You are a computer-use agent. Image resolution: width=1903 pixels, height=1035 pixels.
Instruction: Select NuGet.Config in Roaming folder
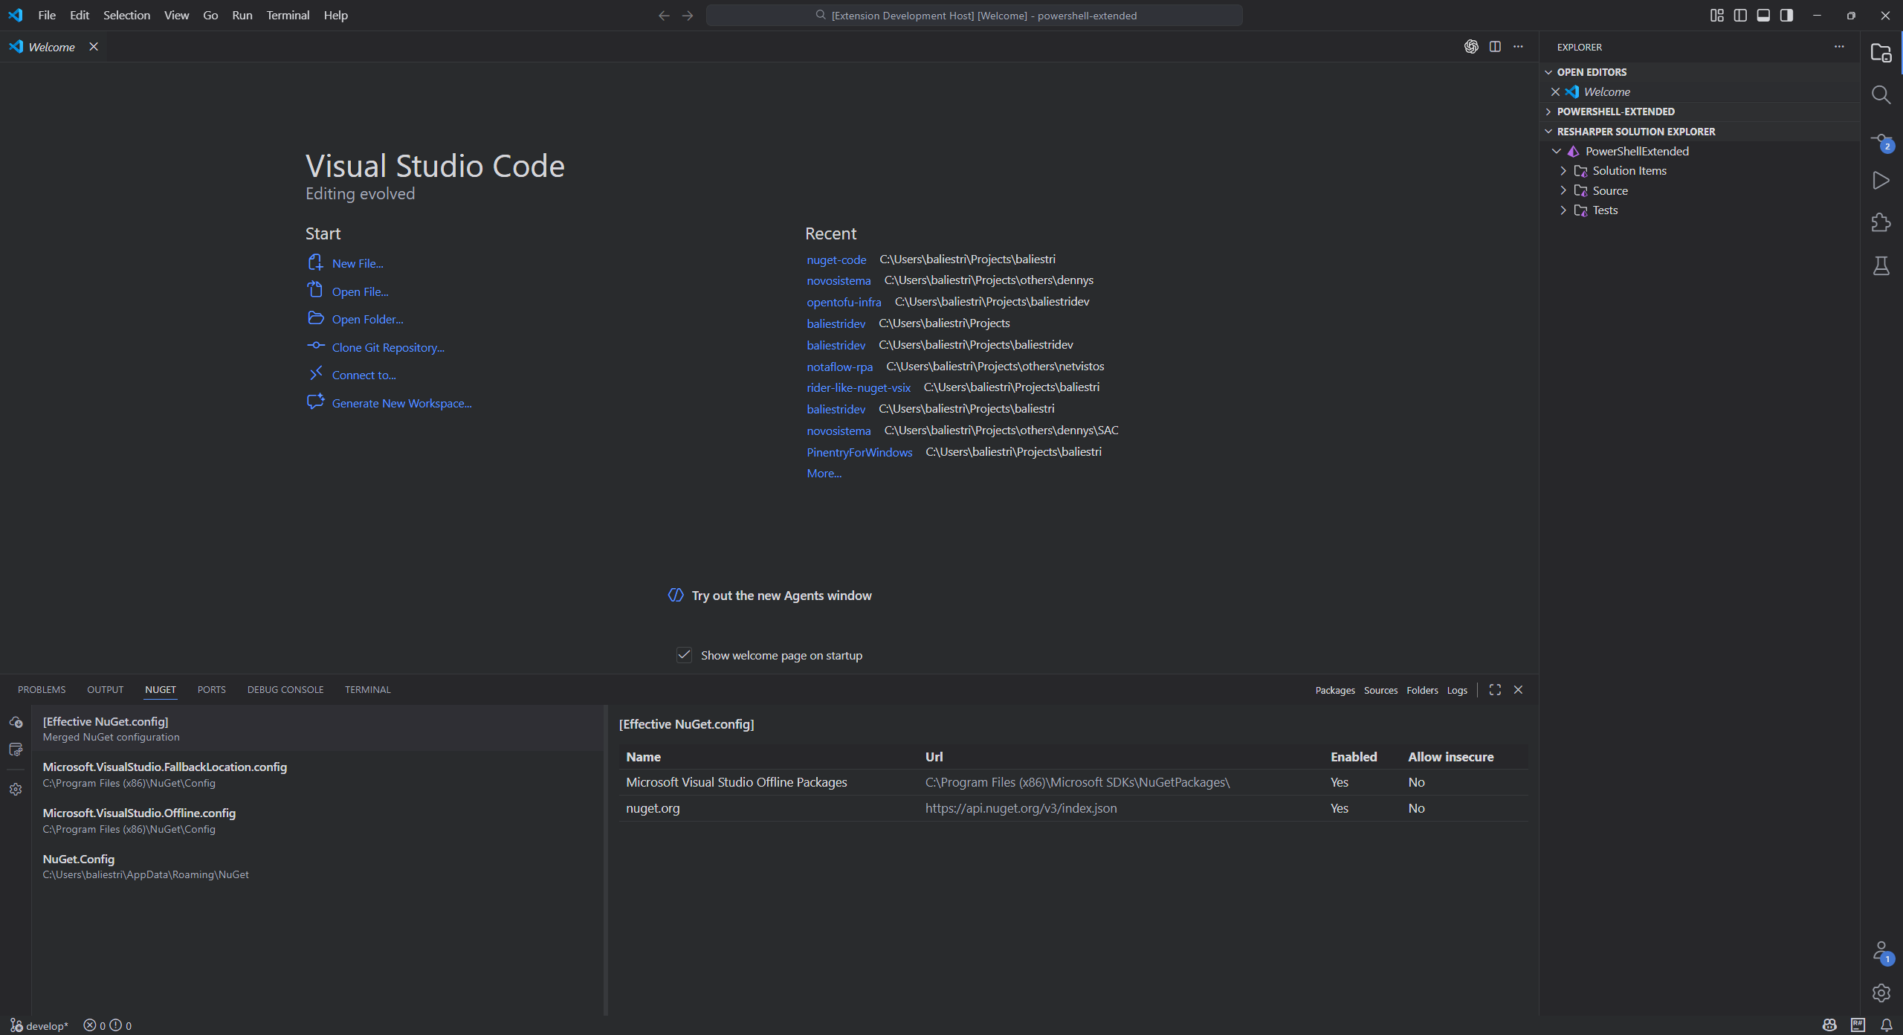(x=318, y=867)
